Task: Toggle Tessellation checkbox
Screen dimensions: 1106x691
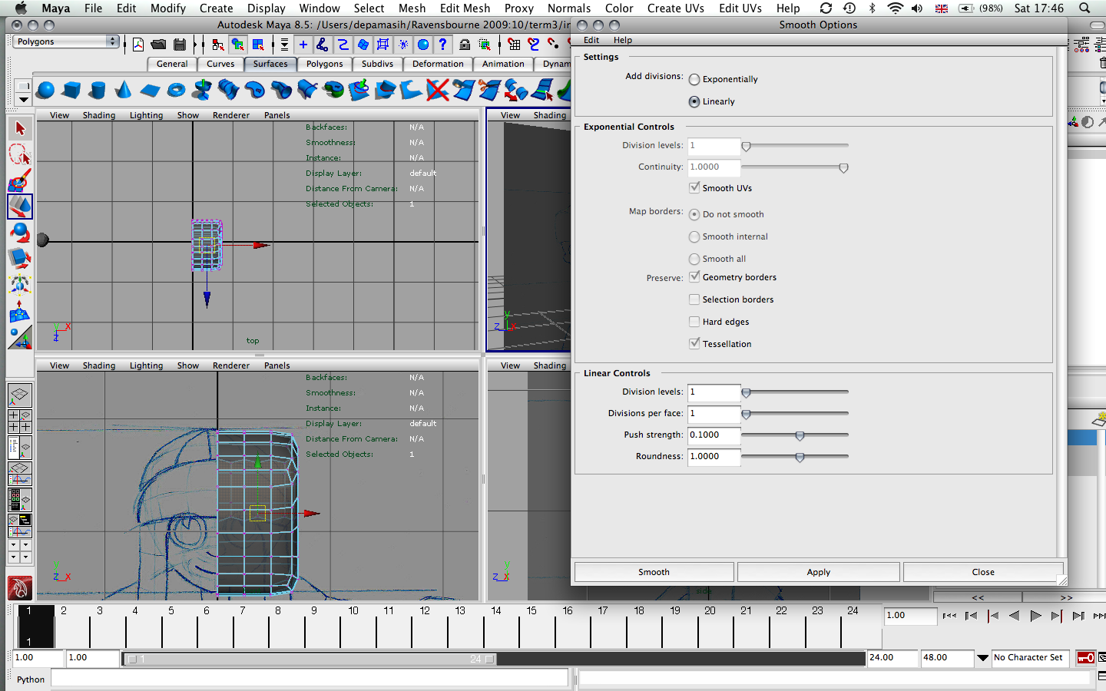Action: pyautogui.click(x=694, y=343)
